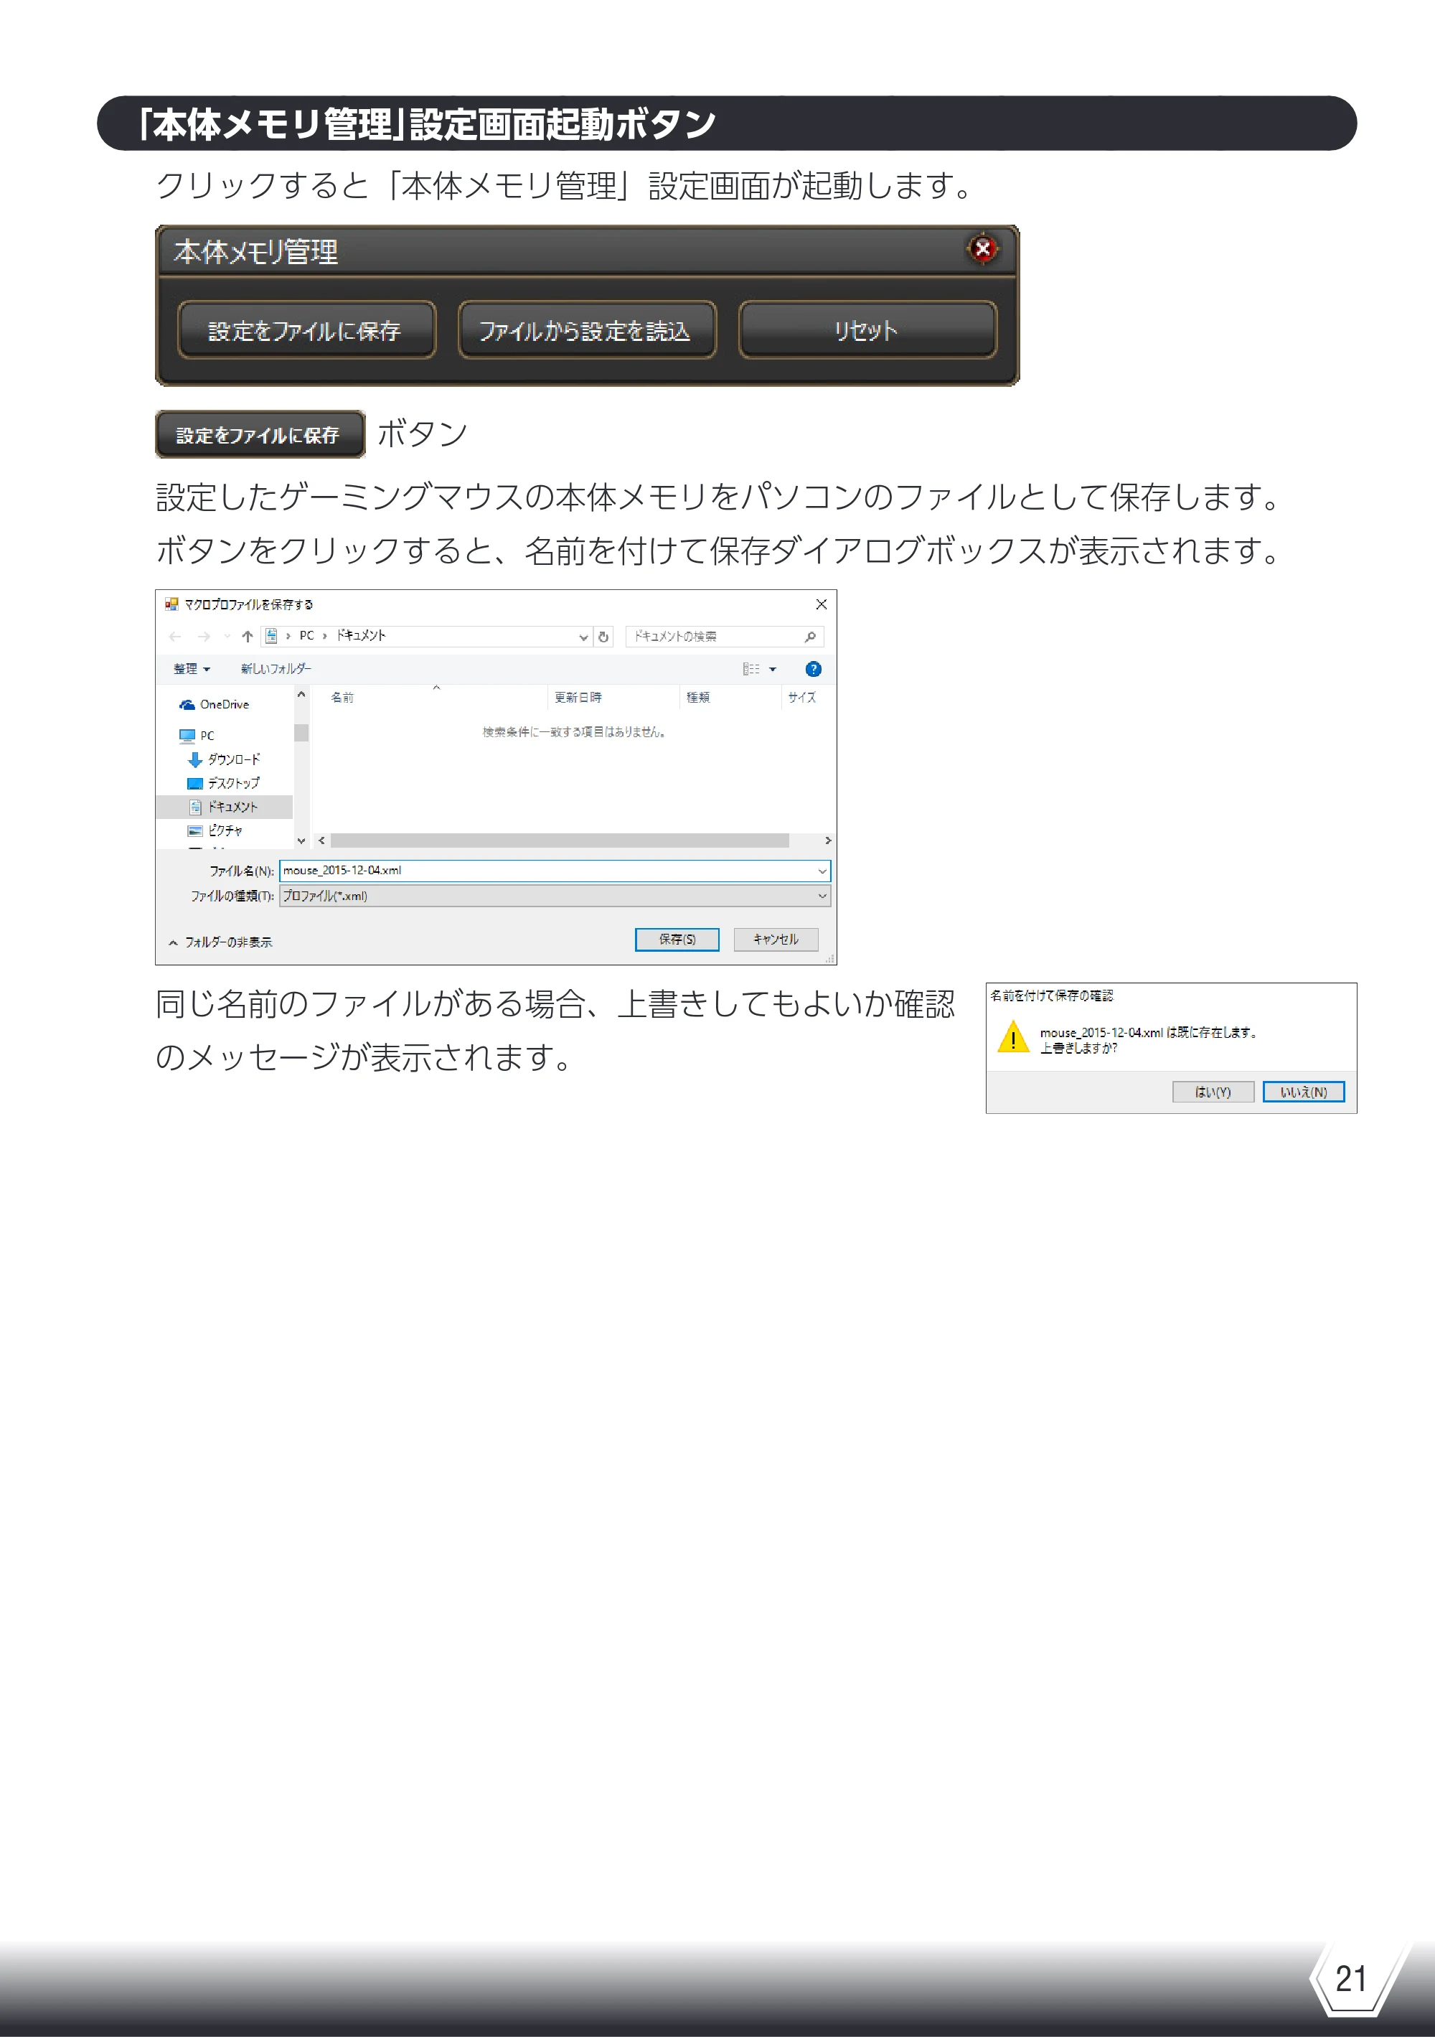Viewport: 1435px width, 2037px height.
Task: Open the ファイルの種類 combo box
Action: point(555,896)
